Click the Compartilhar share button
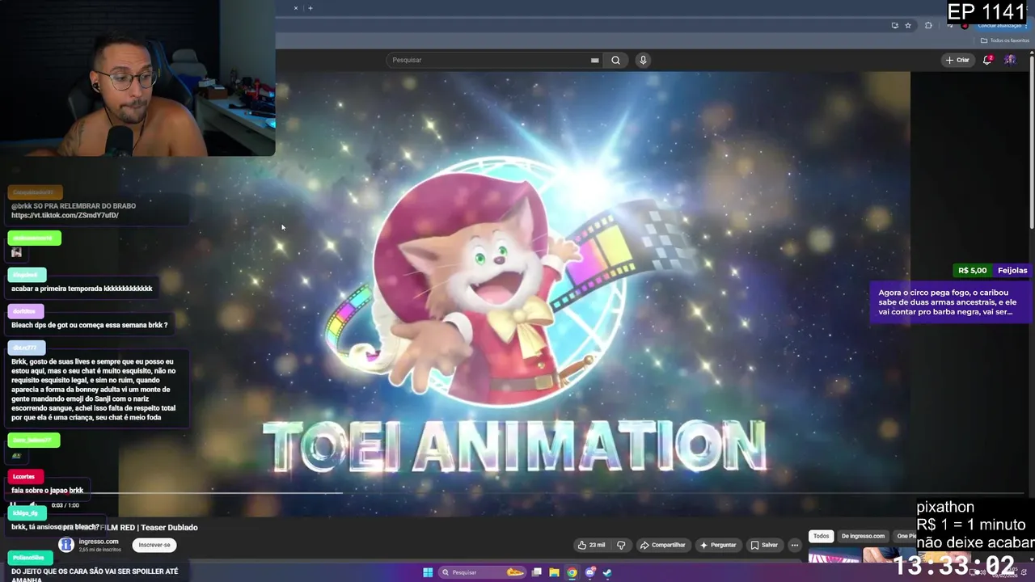Viewport: 1035px width, 582px height. [x=662, y=545]
